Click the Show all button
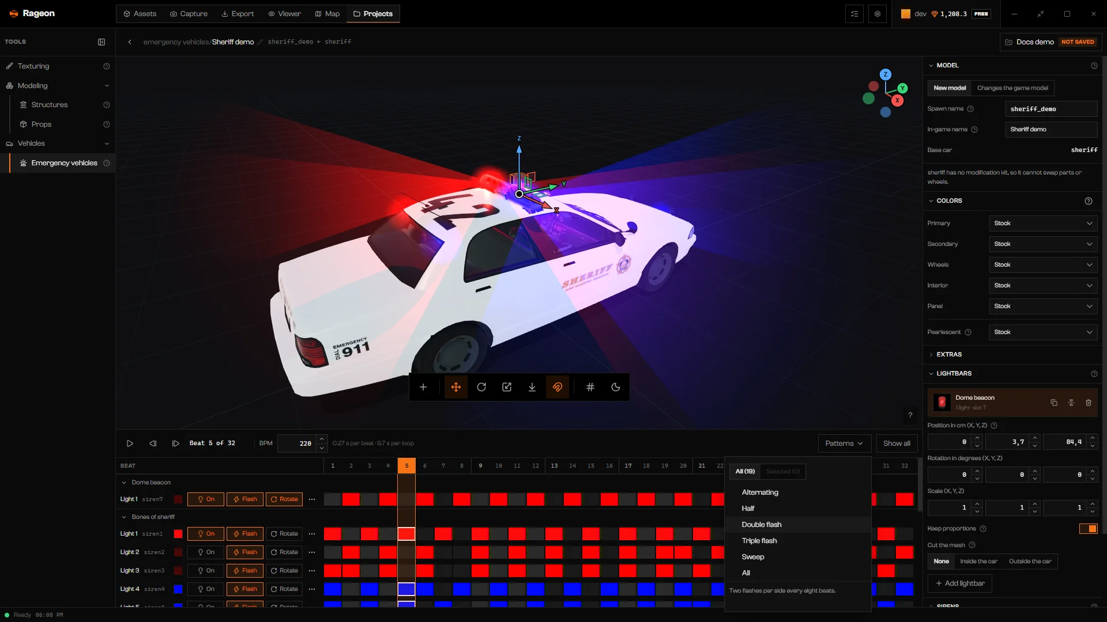Screen dimensions: 1107x622 click(x=897, y=443)
